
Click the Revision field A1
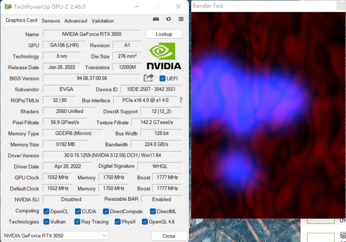tap(127, 45)
